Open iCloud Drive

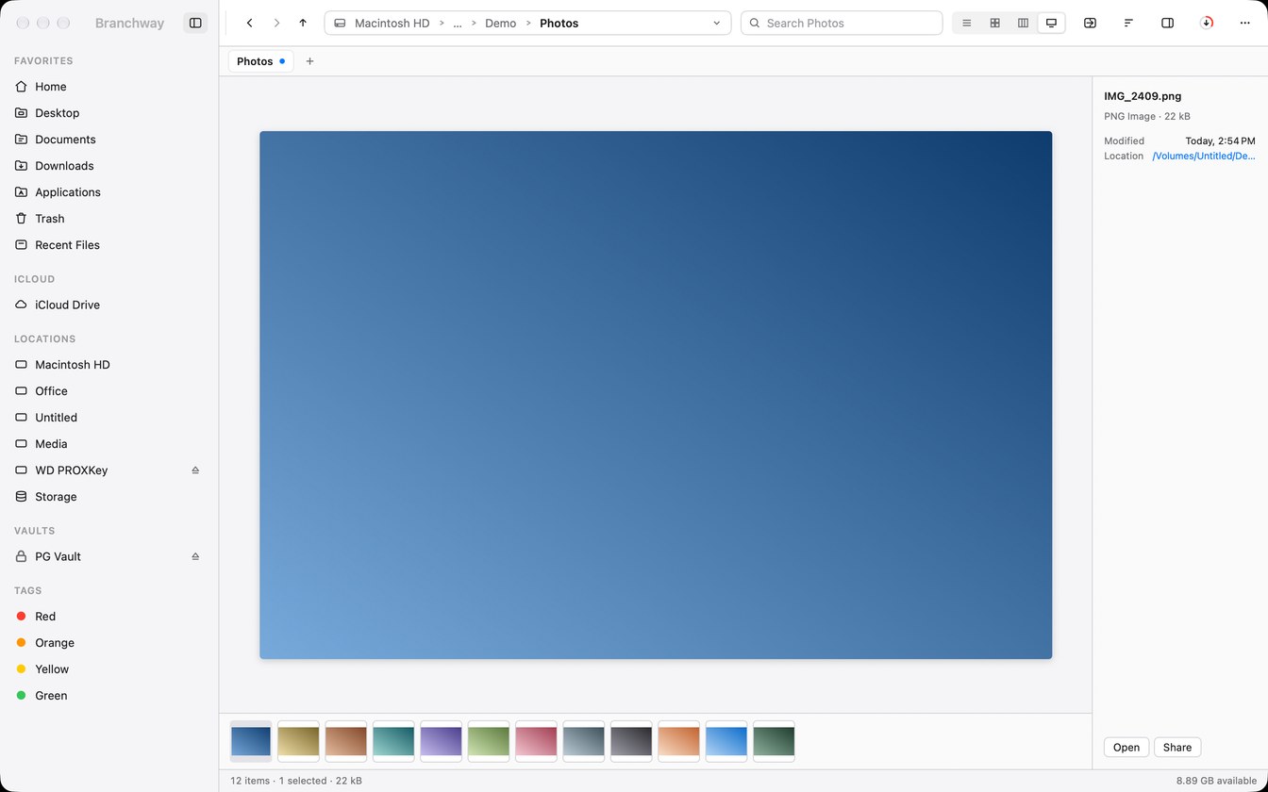(x=109, y=305)
